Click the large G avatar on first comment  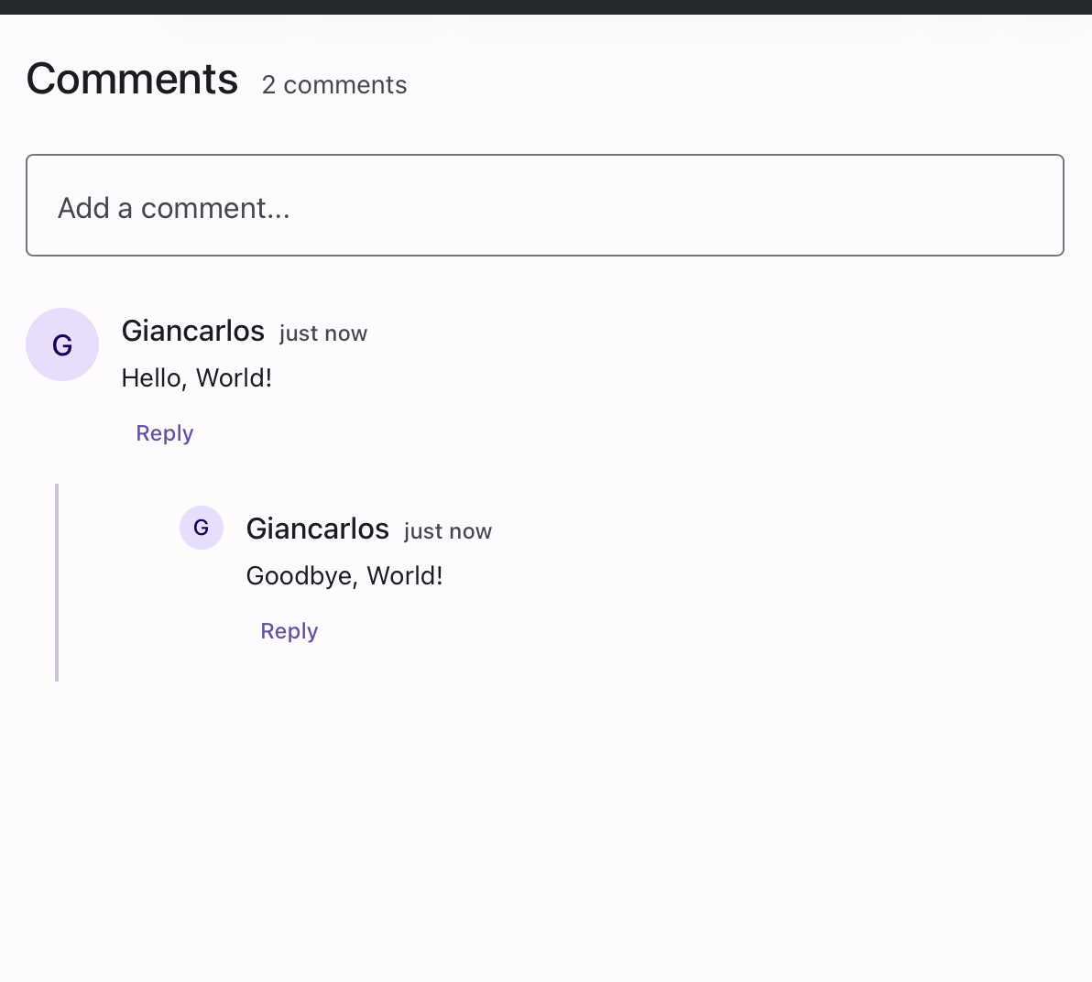point(62,344)
